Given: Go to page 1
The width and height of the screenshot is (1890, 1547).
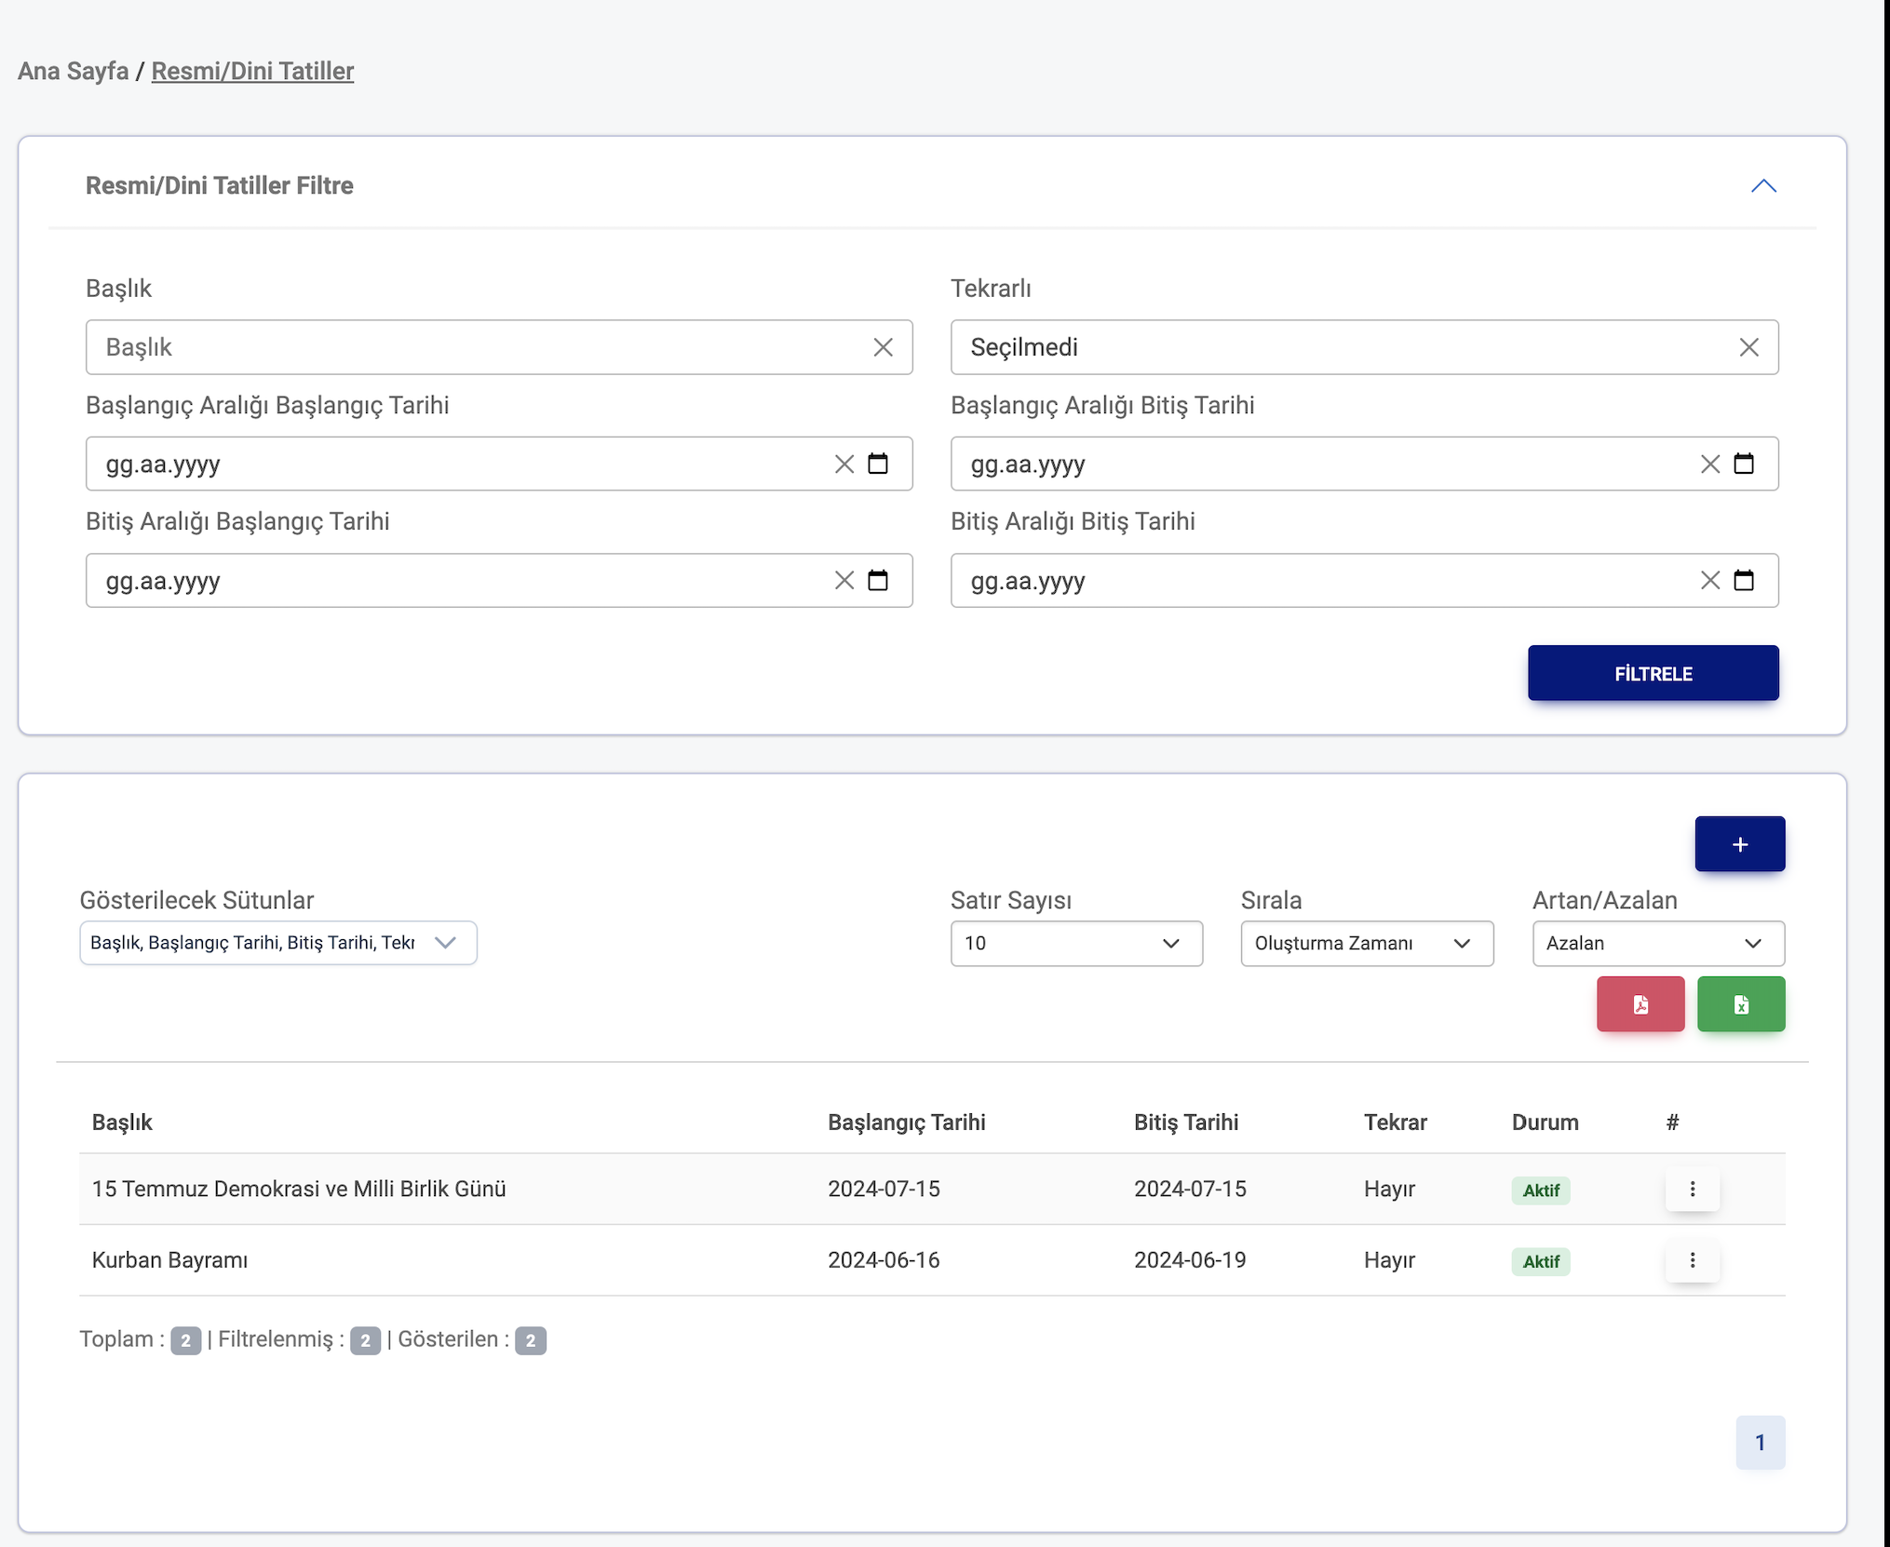Looking at the screenshot, I should click(x=1760, y=1442).
